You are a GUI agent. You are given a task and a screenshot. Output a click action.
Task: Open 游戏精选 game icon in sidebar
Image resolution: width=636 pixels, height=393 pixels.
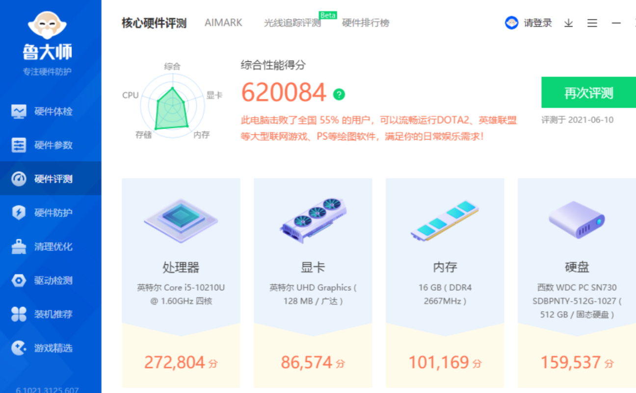click(19, 348)
